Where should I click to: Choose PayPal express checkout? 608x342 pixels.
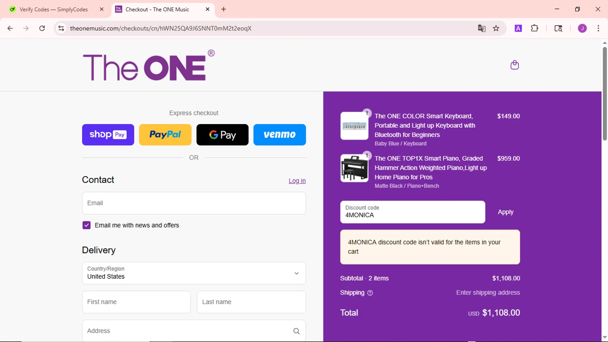click(165, 135)
